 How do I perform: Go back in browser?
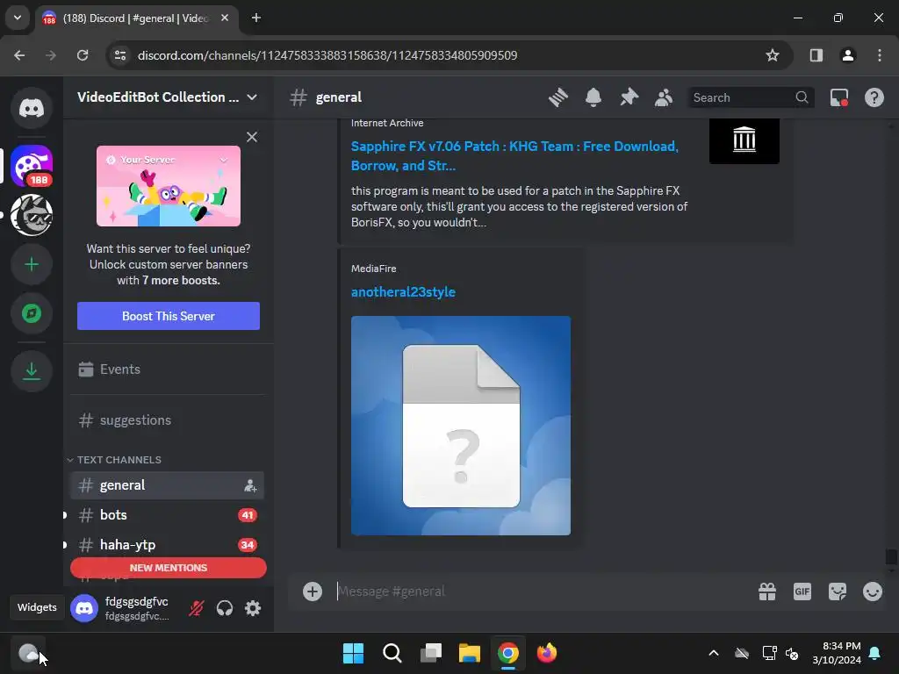[19, 55]
